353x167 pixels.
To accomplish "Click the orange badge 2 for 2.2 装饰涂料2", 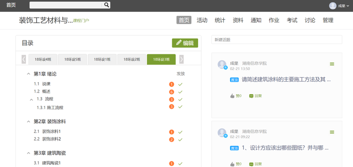I will pyautogui.click(x=172, y=140).
